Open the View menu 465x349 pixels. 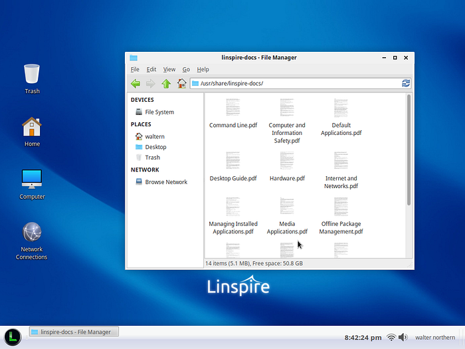(169, 69)
